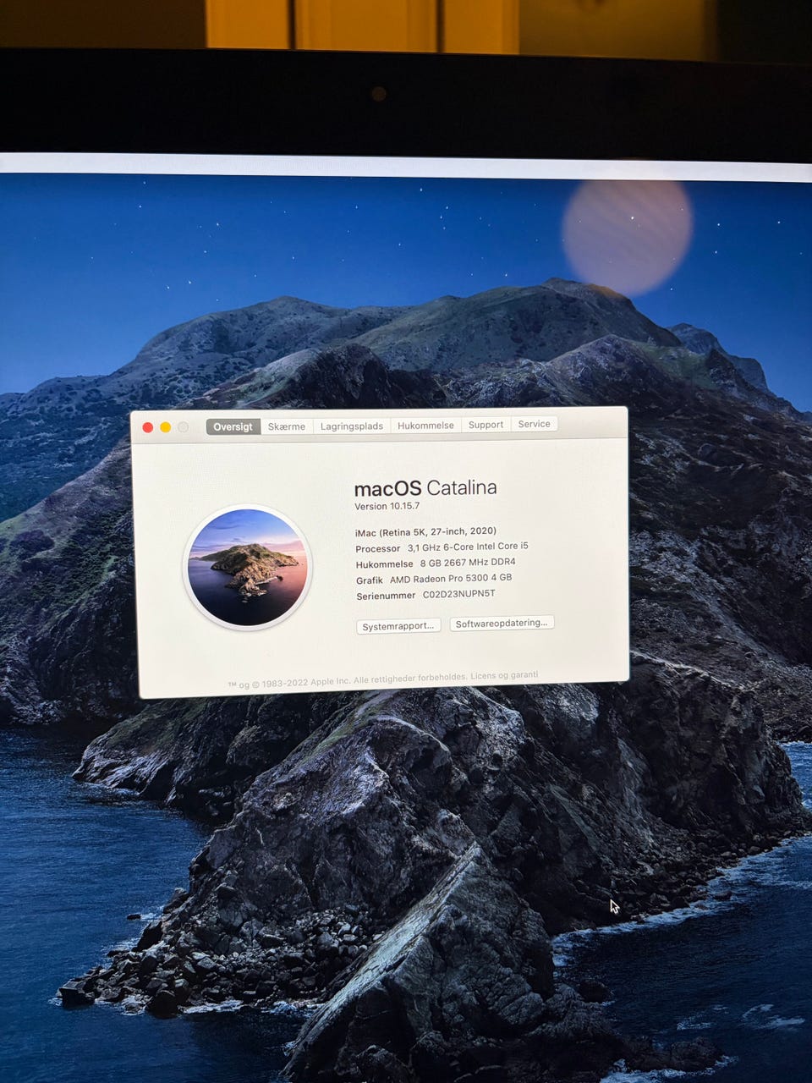Click the AMD Radeon Pro 5300 4 GB value
Image resolution: width=812 pixels, height=1083 pixels.
click(451, 579)
